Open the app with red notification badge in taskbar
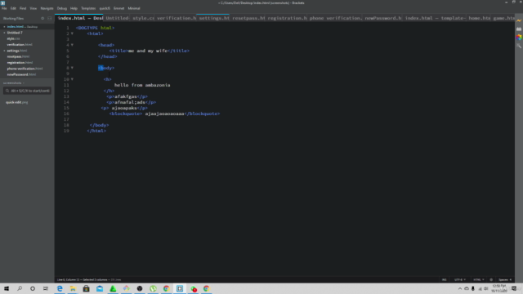Screen dimensions: 523x294 click(193, 288)
